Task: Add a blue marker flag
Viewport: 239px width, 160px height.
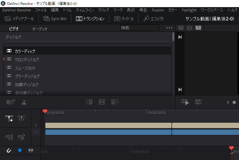Action: click(x=20, y=150)
